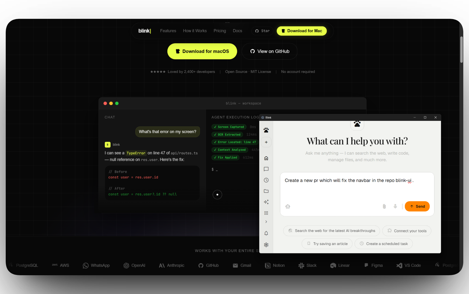Image resolution: width=469 pixels, height=294 pixels.
Task: Expand the sidebar with chevron arrow
Action: pos(266,222)
